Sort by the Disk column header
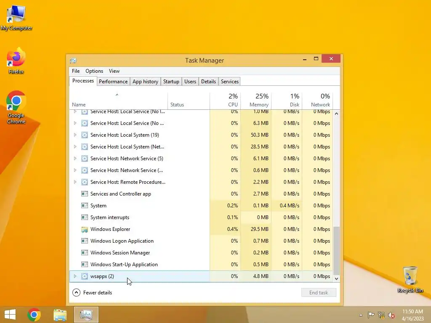Viewport: 431px width, 323px height. (287, 101)
